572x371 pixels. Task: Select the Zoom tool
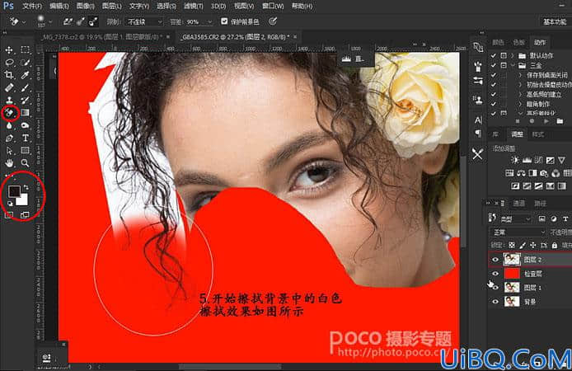26,162
